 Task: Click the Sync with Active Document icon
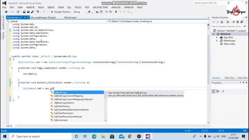tap(233, 22)
